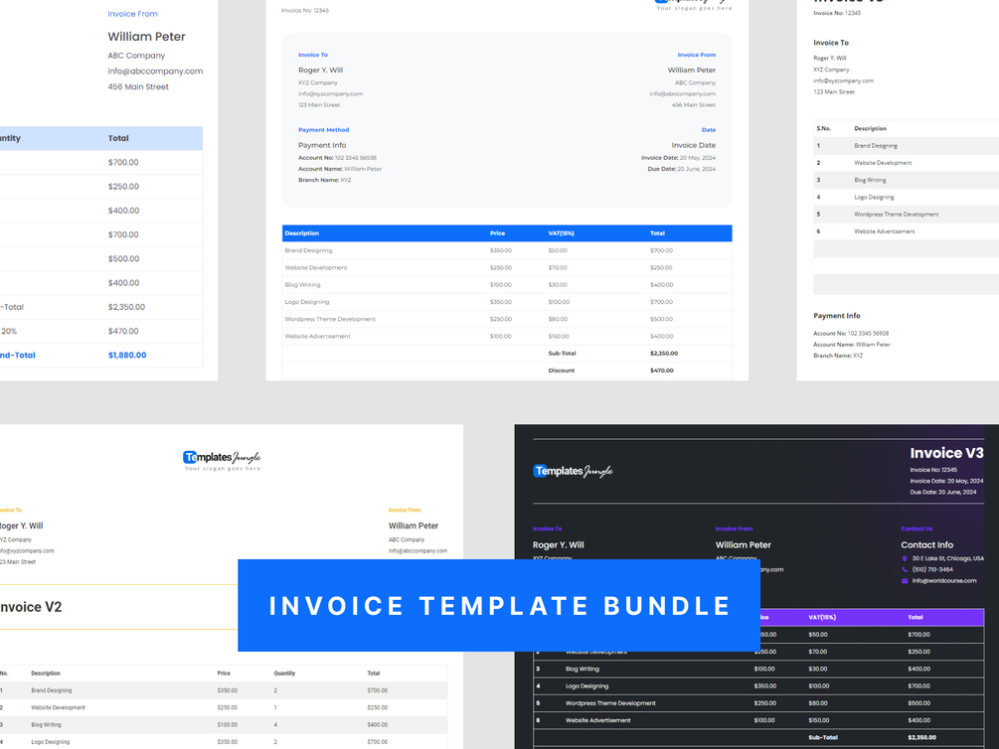The width and height of the screenshot is (999, 749).
Task: Click 'Contact Info' heading in dark invoice
Action: point(927,544)
